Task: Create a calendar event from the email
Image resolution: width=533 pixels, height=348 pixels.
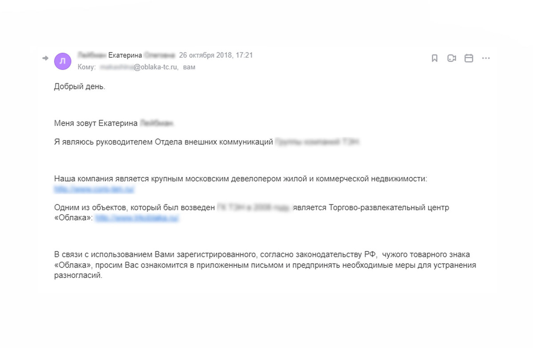Action: click(x=469, y=59)
